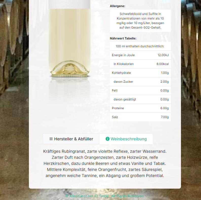Select the Fett nutrition row
201x200 pixels.
(x=140, y=91)
